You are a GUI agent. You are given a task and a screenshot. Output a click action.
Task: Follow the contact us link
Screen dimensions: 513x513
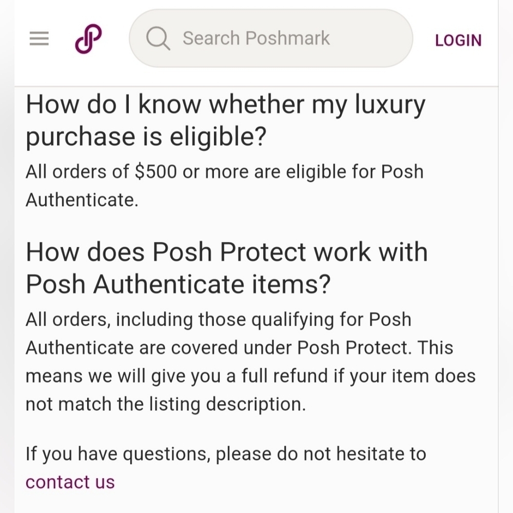pos(70,482)
